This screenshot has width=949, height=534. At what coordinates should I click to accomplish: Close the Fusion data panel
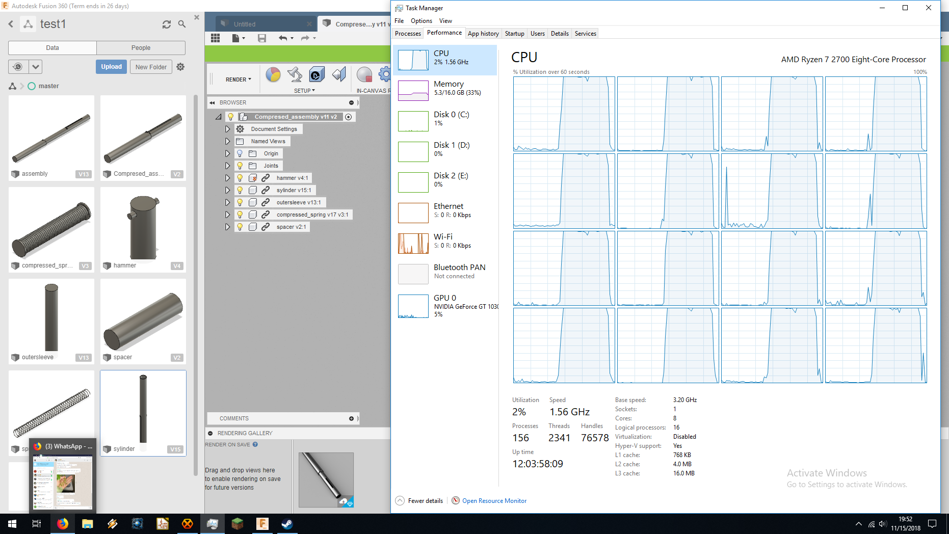[x=197, y=17]
